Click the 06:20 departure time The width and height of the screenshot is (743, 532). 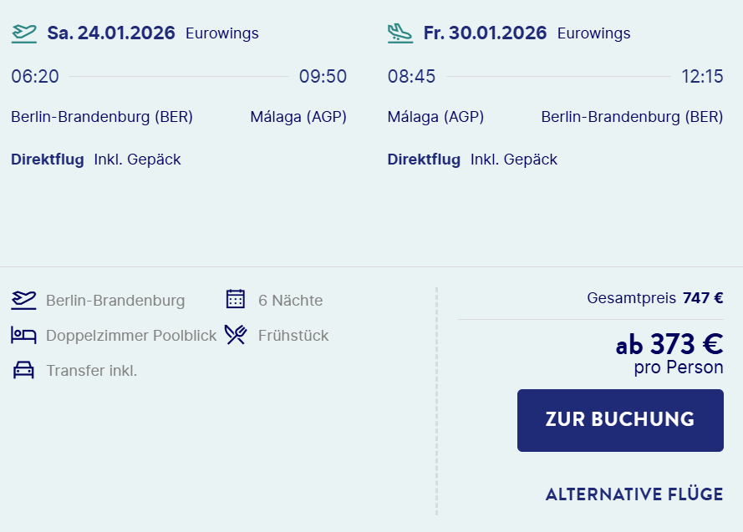click(35, 76)
